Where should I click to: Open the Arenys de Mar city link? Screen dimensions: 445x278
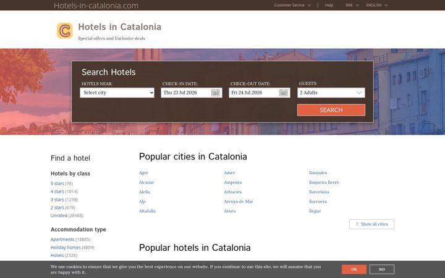coord(239,201)
